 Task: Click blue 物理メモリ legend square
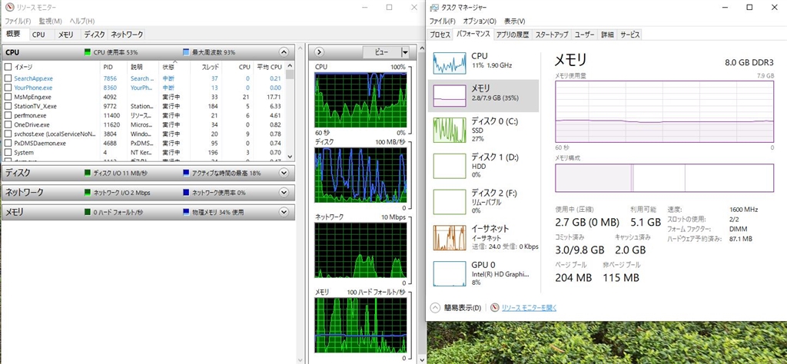pos(186,213)
